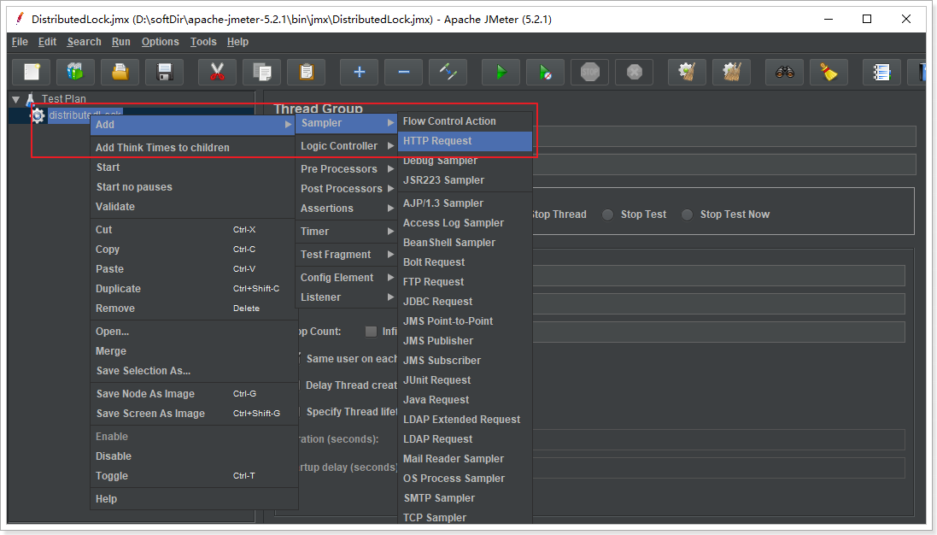Click Start no pauses toolbar icon
This screenshot has height=535, width=937.
point(545,73)
